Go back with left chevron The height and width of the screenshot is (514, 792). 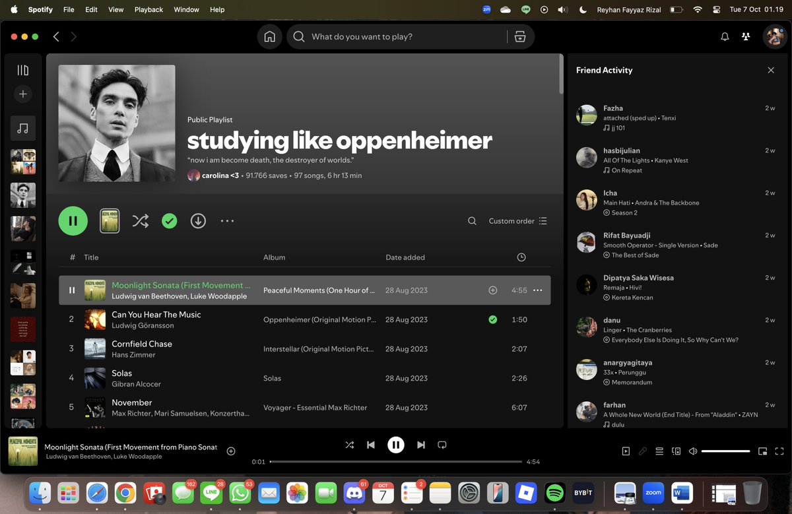[56, 37]
